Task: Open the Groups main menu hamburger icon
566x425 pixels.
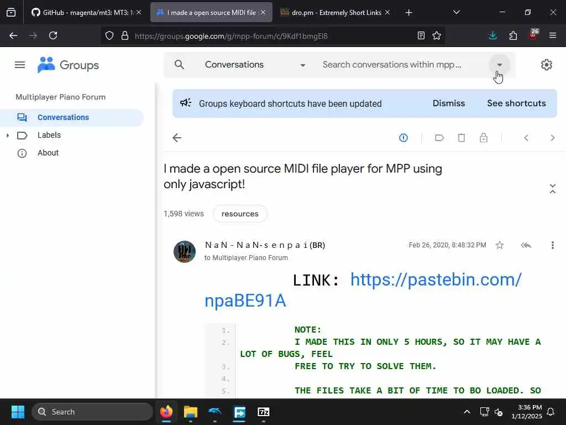Action: tap(20, 65)
